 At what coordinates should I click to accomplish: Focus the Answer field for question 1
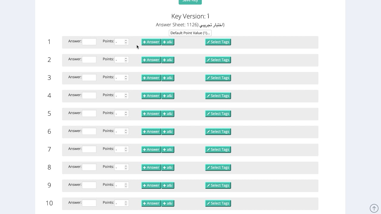89,42
